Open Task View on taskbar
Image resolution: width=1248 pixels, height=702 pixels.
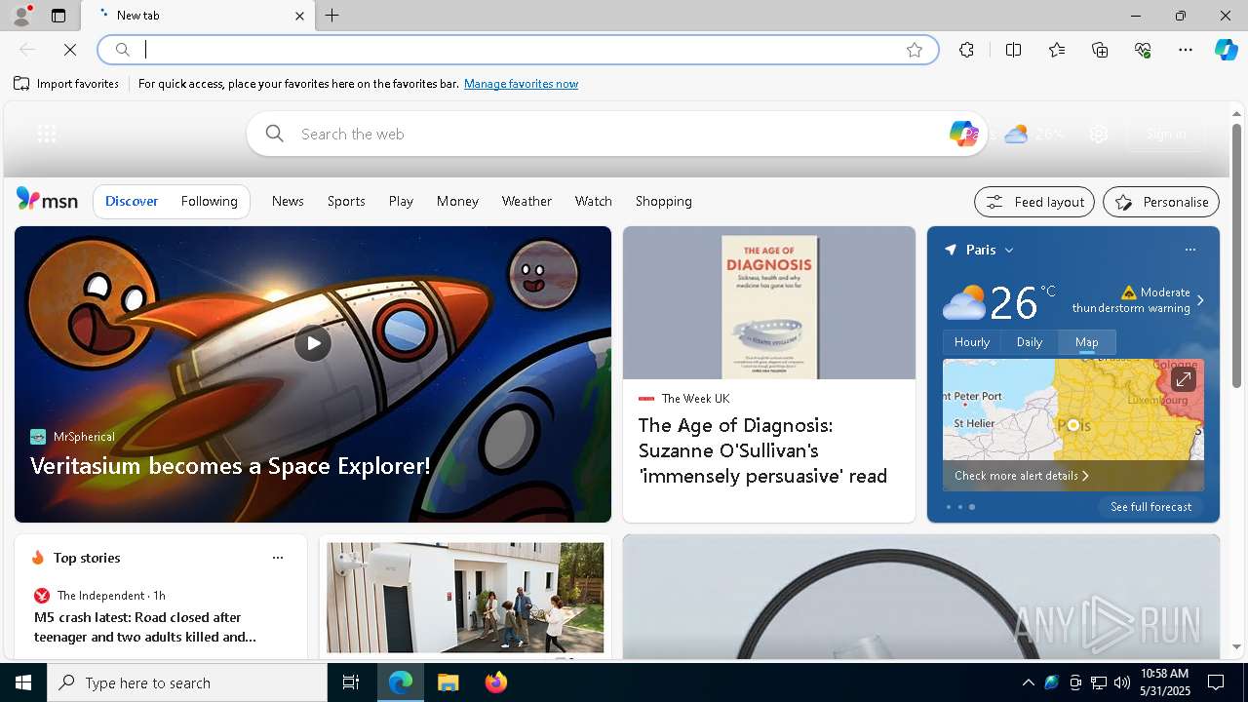point(351,682)
